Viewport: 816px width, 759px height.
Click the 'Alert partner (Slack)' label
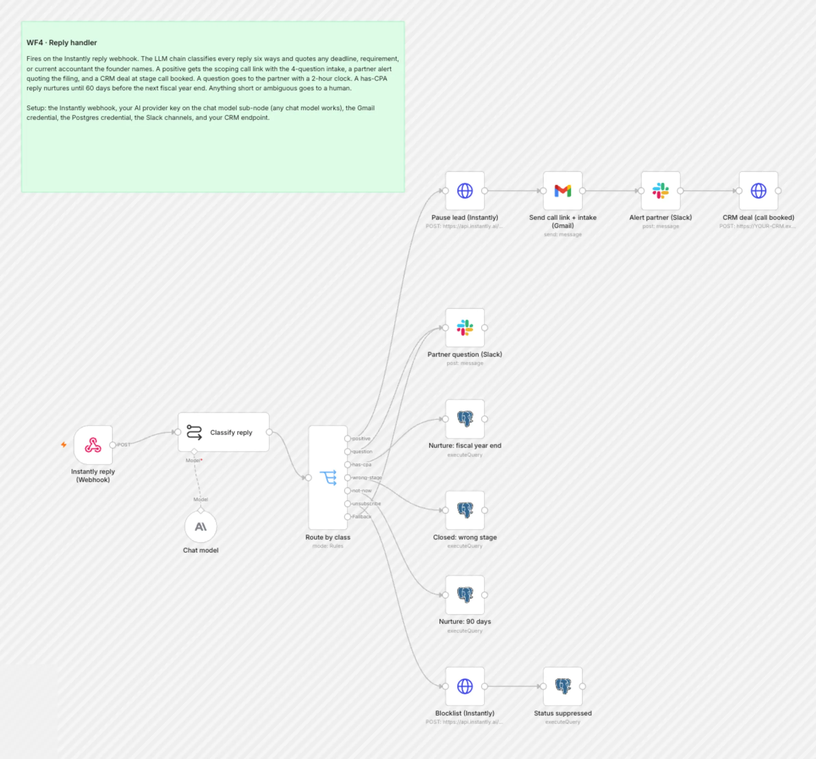point(660,217)
